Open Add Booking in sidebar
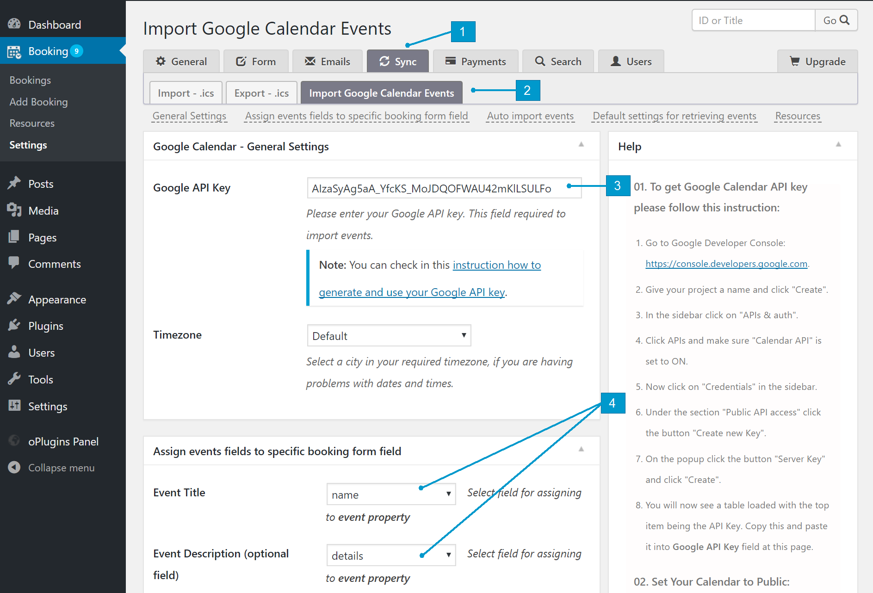Image resolution: width=873 pixels, height=593 pixels. [x=38, y=102]
